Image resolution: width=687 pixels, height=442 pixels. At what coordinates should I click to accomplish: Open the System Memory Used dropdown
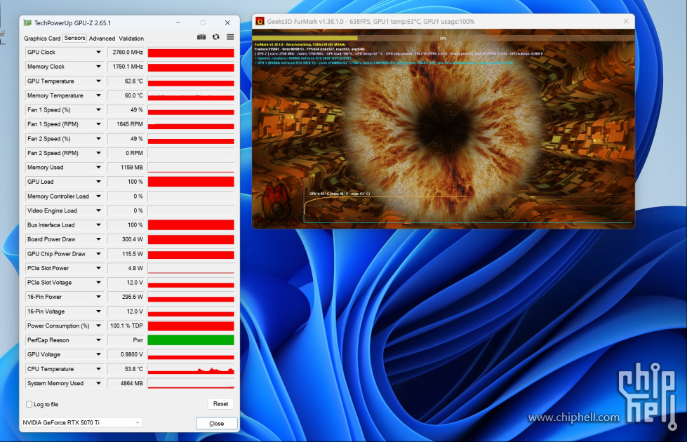tap(98, 383)
